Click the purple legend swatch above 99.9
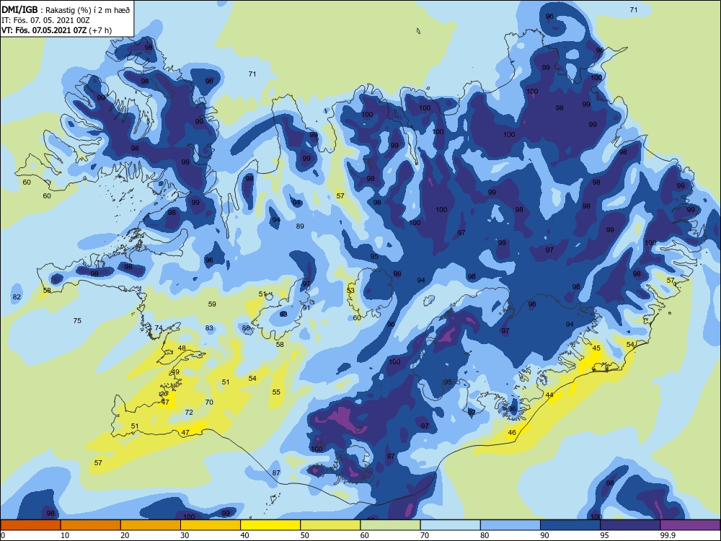 click(x=690, y=525)
